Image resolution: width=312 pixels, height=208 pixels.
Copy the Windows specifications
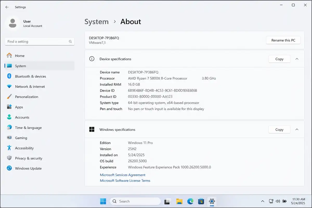click(279, 129)
